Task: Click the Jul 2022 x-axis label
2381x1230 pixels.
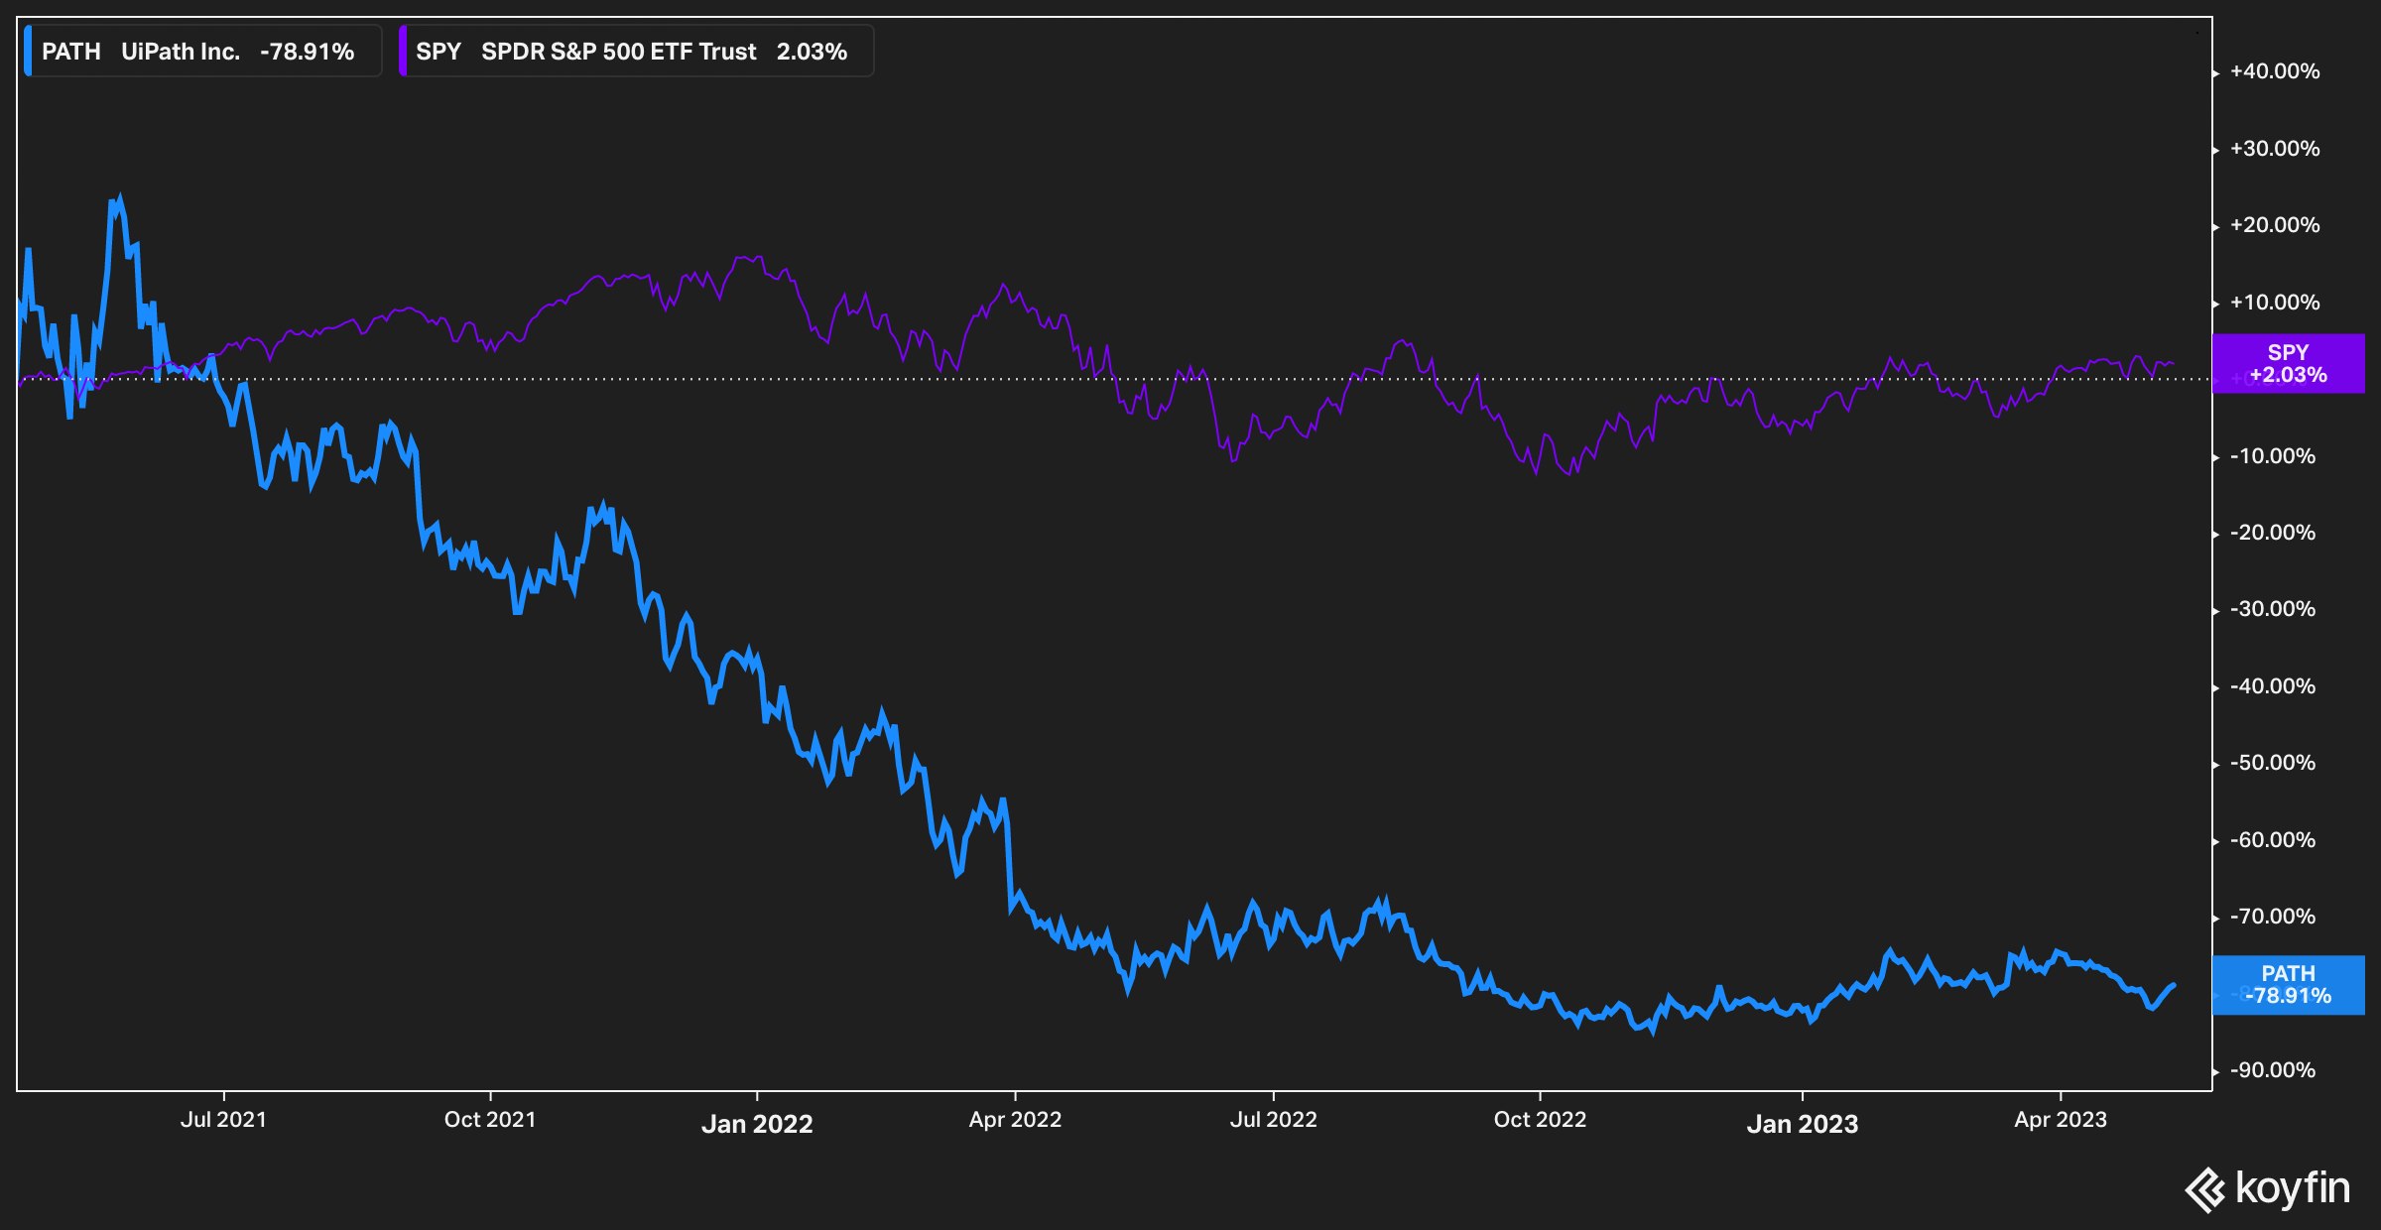Action: [x=1274, y=1120]
